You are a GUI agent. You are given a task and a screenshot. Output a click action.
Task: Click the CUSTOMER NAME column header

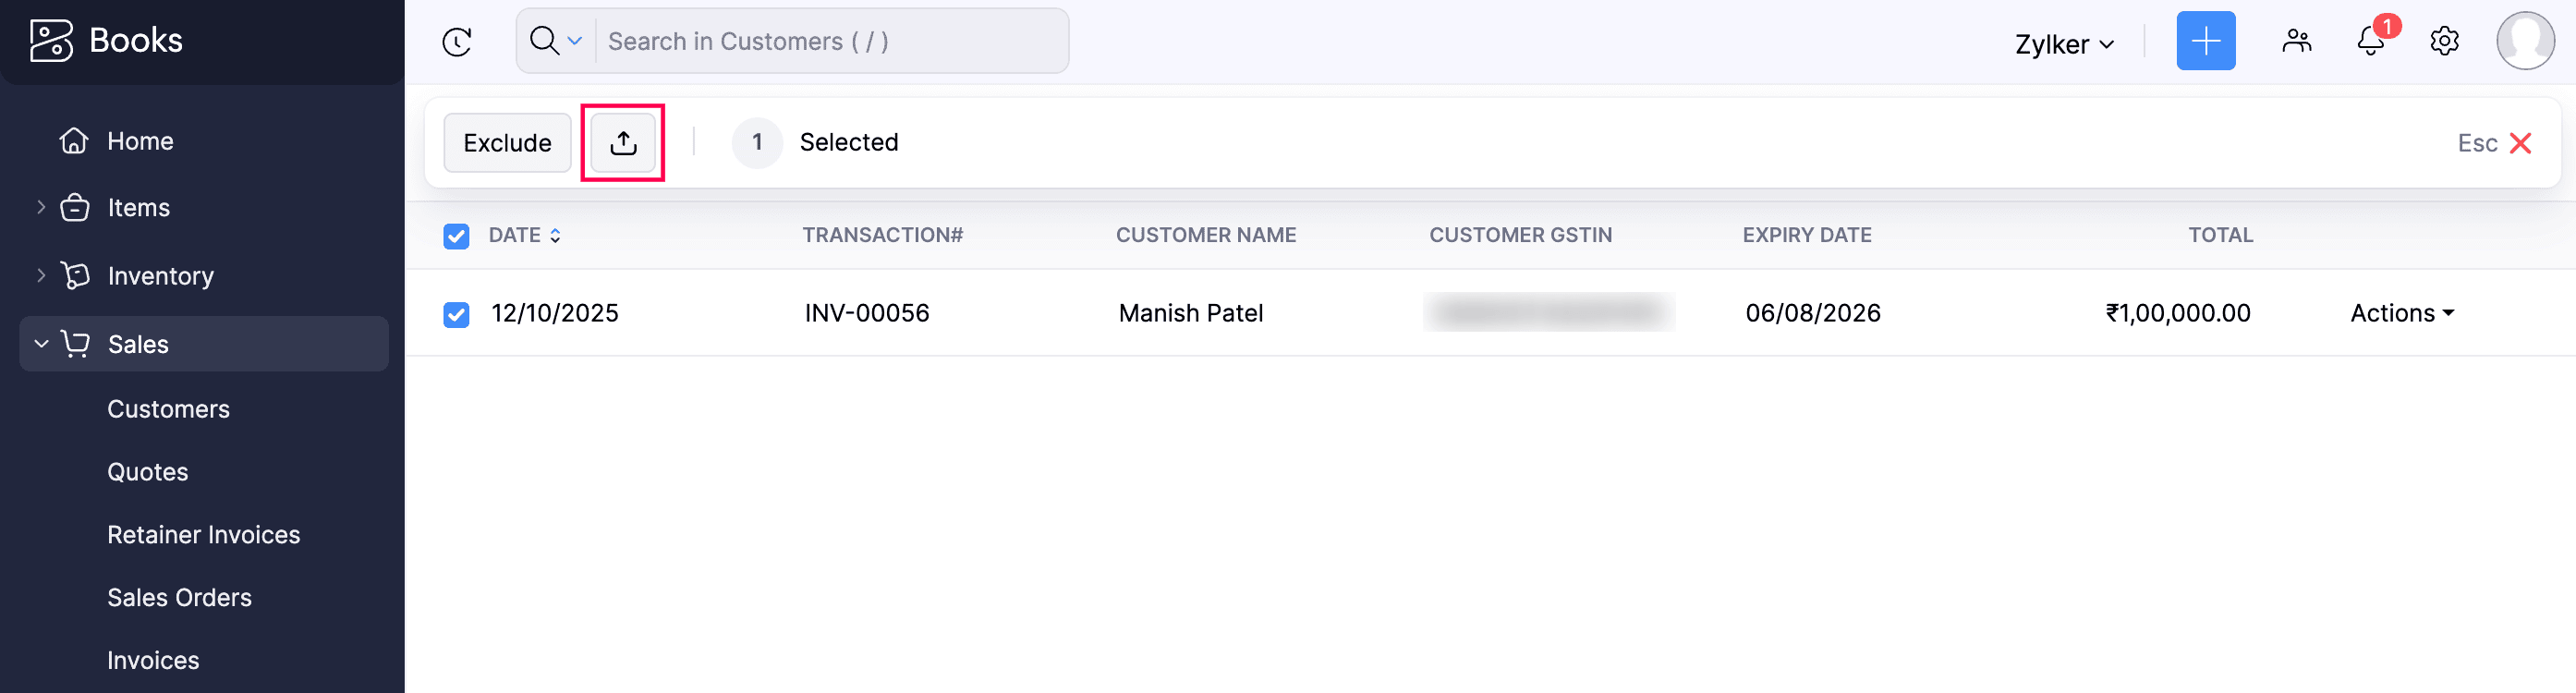coord(1205,235)
